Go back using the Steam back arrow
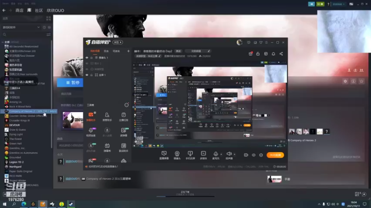The height and width of the screenshot is (208, 371). pos(4,10)
